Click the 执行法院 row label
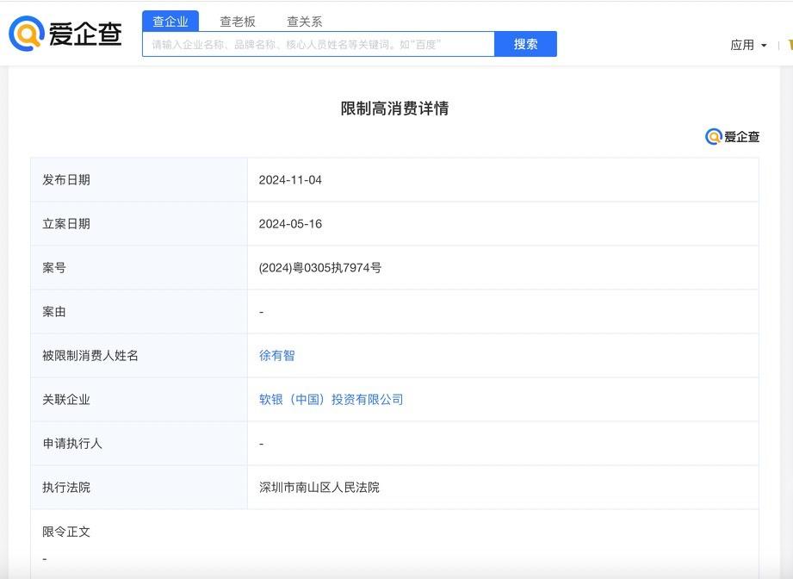793x579 pixels. click(66, 487)
